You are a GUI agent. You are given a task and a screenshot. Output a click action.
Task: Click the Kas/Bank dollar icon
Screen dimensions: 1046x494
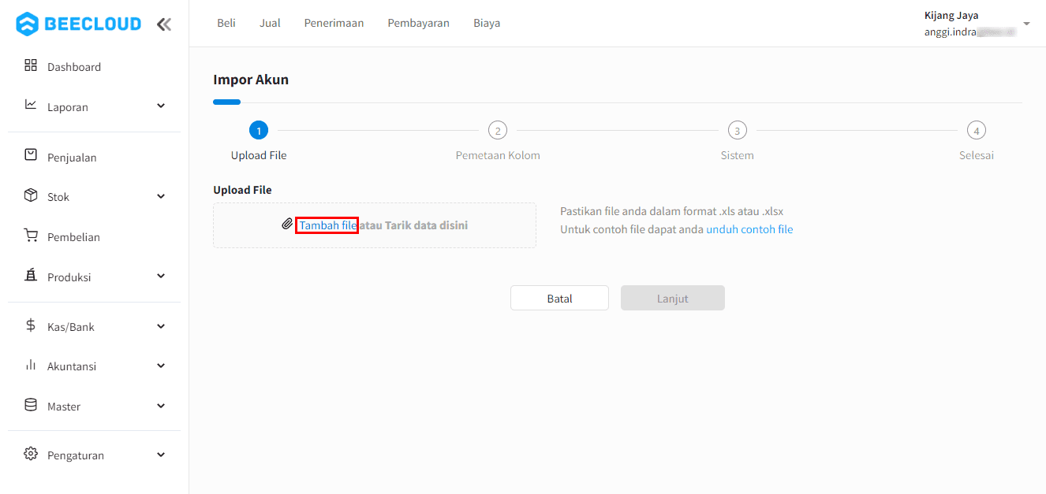point(31,325)
